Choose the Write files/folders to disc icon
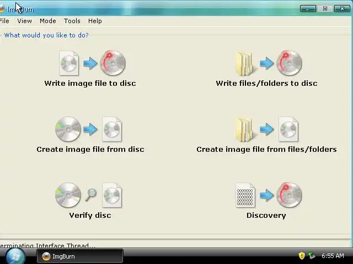 click(269, 63)
